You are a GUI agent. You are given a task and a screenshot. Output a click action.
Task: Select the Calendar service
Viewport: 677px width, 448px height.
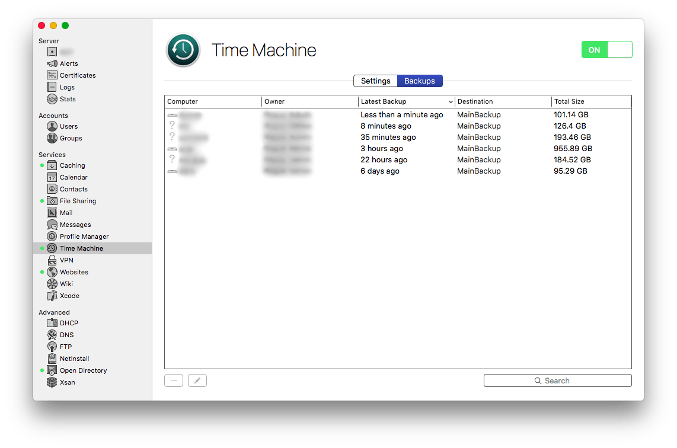(67, 177)
